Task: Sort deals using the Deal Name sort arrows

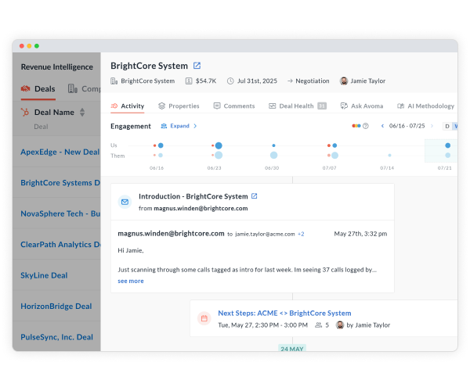Action: (82, 112)
